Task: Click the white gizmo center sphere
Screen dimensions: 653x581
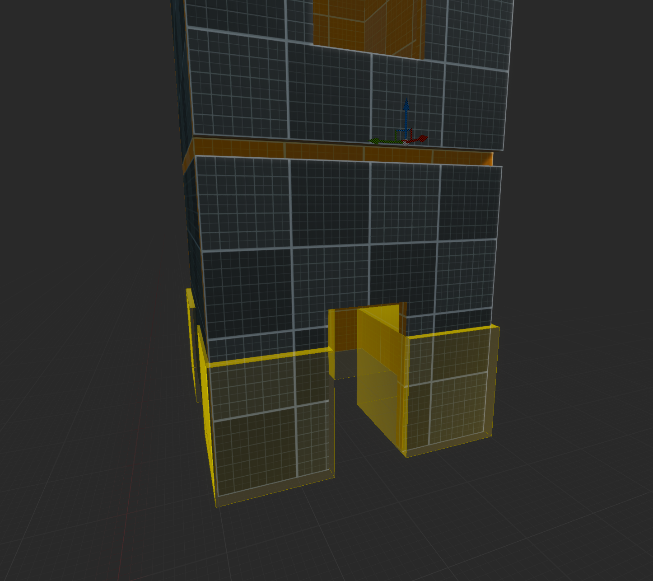Action: pyautogui.click(x=405, y=143)
